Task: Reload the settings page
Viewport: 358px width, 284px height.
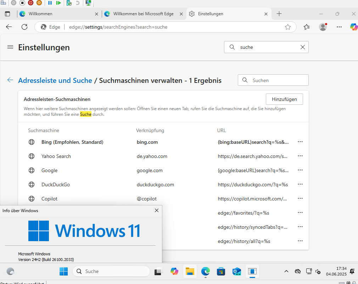Action: click(x=24, y=27)
